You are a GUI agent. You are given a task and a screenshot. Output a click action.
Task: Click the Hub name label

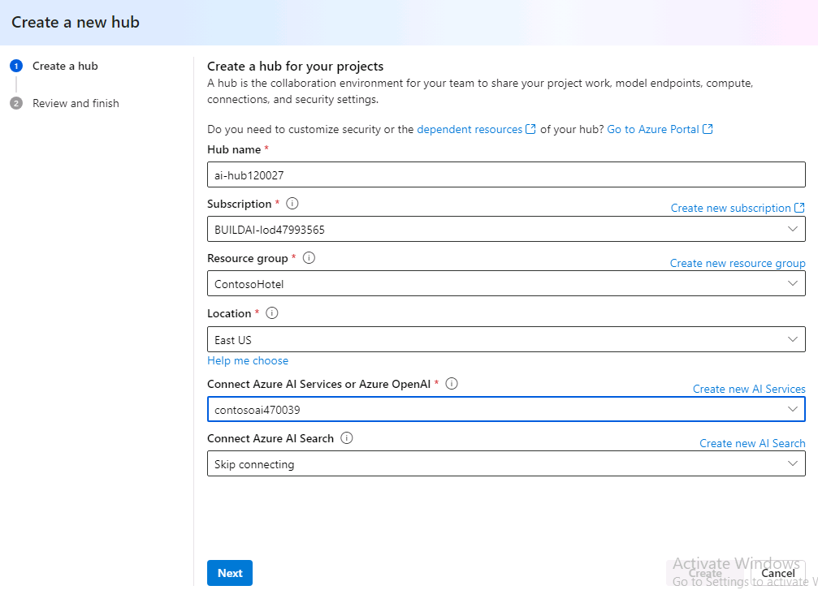pos(234,149)
